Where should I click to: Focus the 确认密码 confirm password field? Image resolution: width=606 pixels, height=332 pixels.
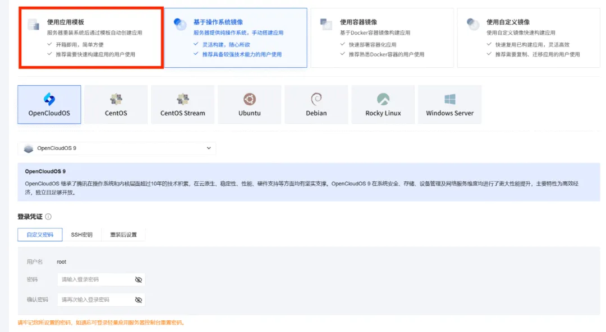click(x=101, y=300)
